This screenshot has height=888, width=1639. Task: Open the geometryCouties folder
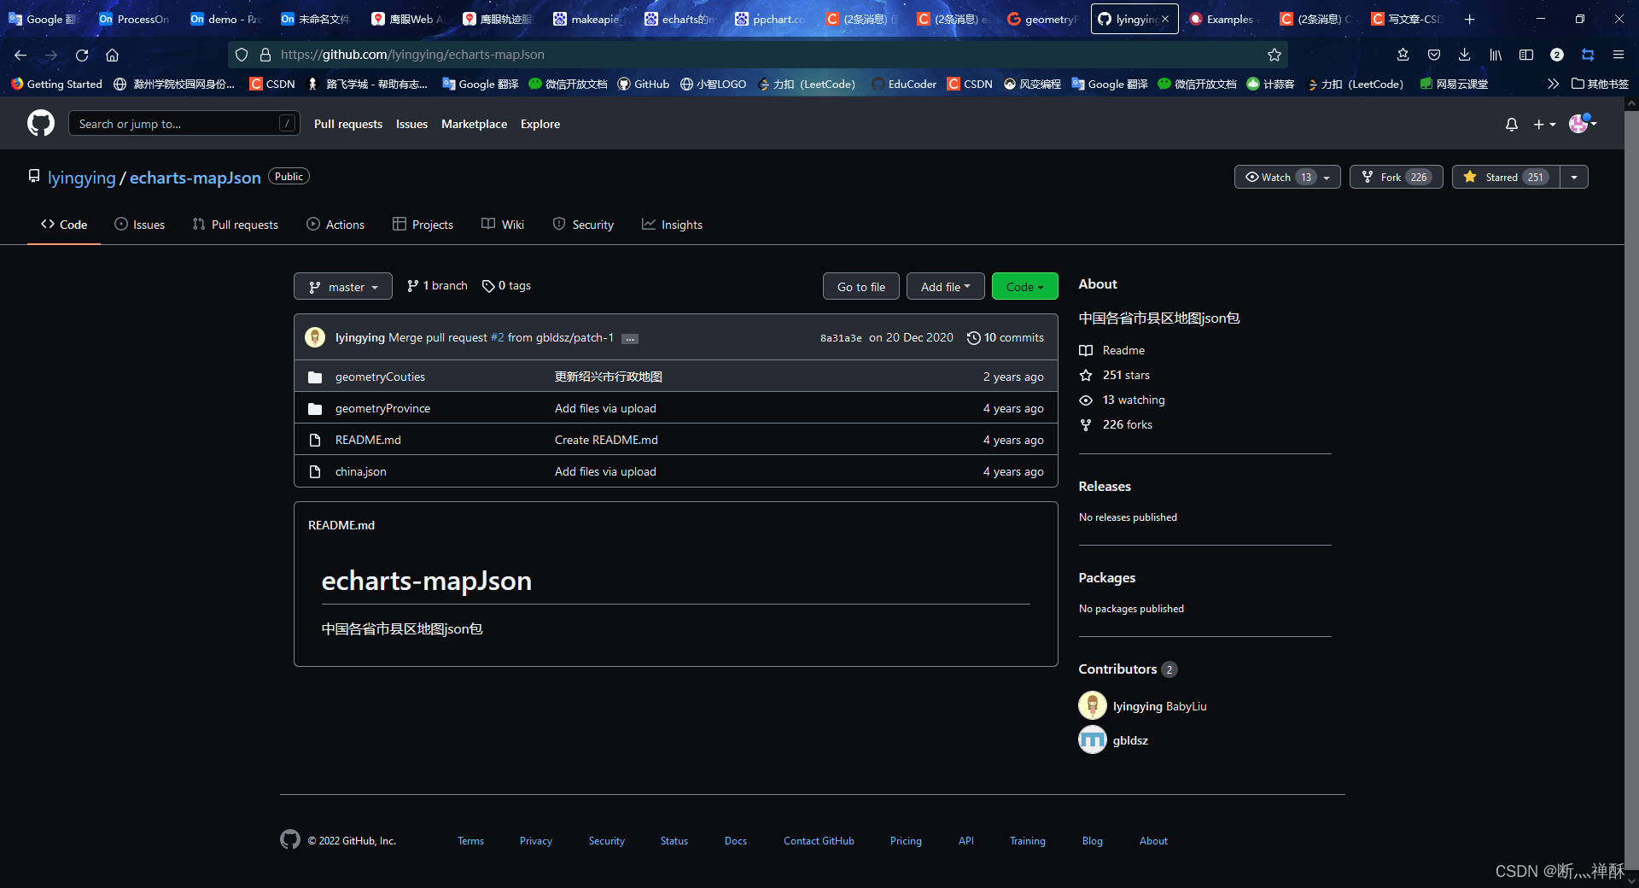point(380,377)
